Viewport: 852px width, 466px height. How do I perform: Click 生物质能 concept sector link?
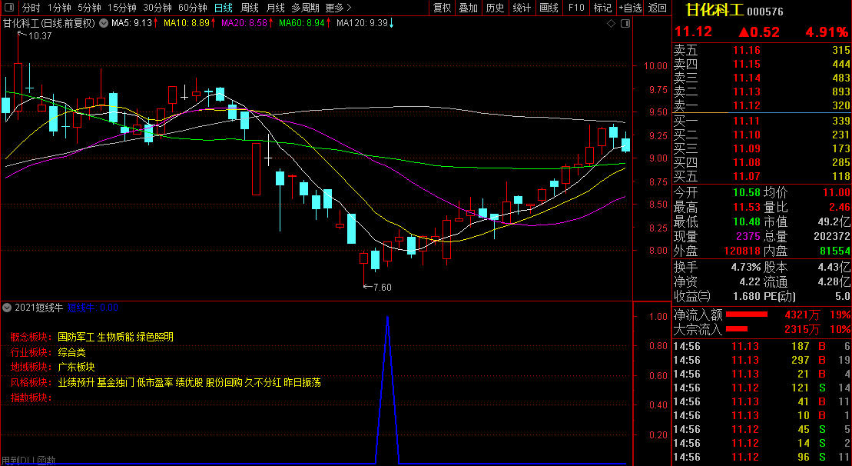pos(115,337)
